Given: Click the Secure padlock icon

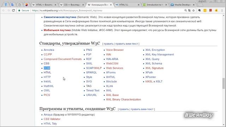Looking at the screenshot, I should click(x=19, y=10).
